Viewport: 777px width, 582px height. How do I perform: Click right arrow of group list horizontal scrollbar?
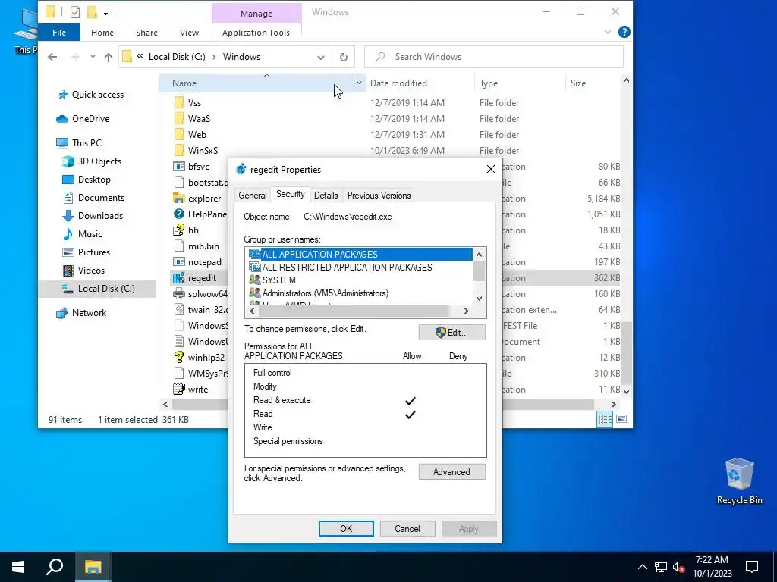tap(466, 311)
